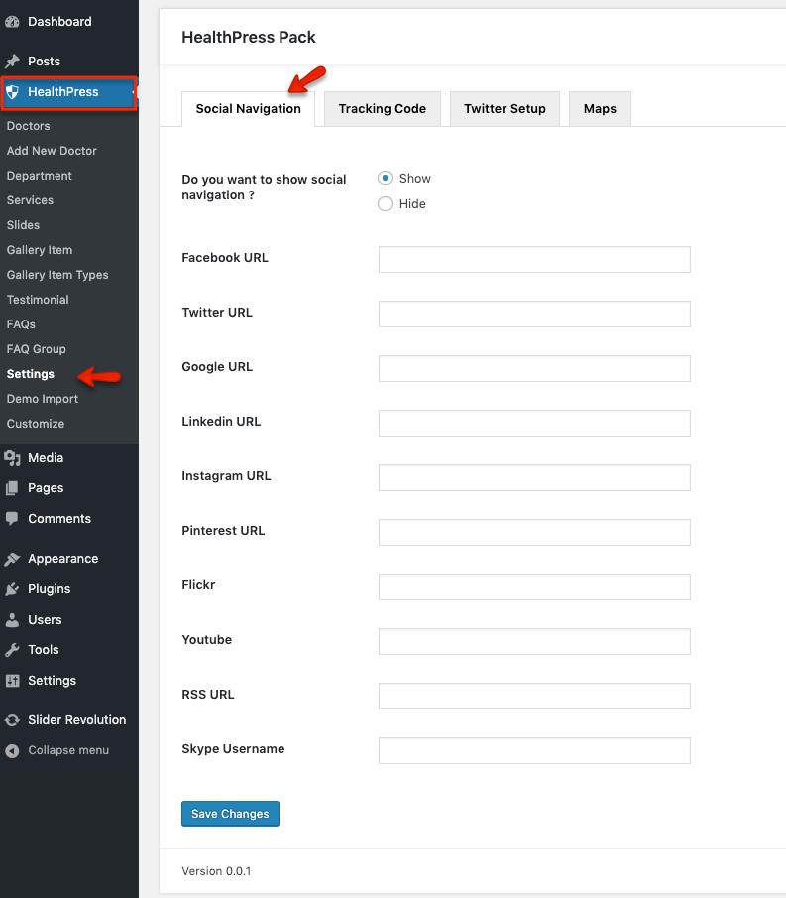
Task: Open the Add New Doctor link
Action: (x=52, y=151)
